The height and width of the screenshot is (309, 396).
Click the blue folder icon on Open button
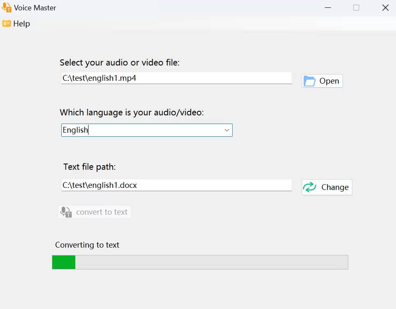tap(309, 81)
